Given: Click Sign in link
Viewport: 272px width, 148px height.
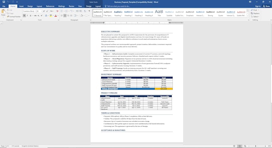Looking at the screenshot, I should tap(258, 6).
